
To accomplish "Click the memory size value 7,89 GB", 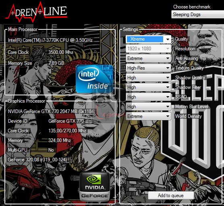I will [x=56, y=63].
